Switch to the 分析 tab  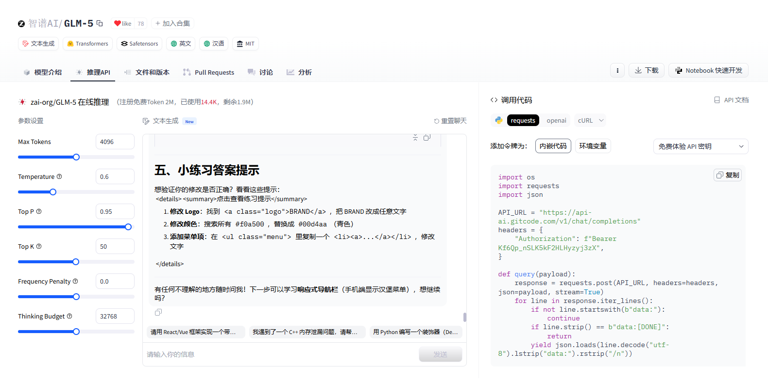pyautogui.click(x=299, y=72)
